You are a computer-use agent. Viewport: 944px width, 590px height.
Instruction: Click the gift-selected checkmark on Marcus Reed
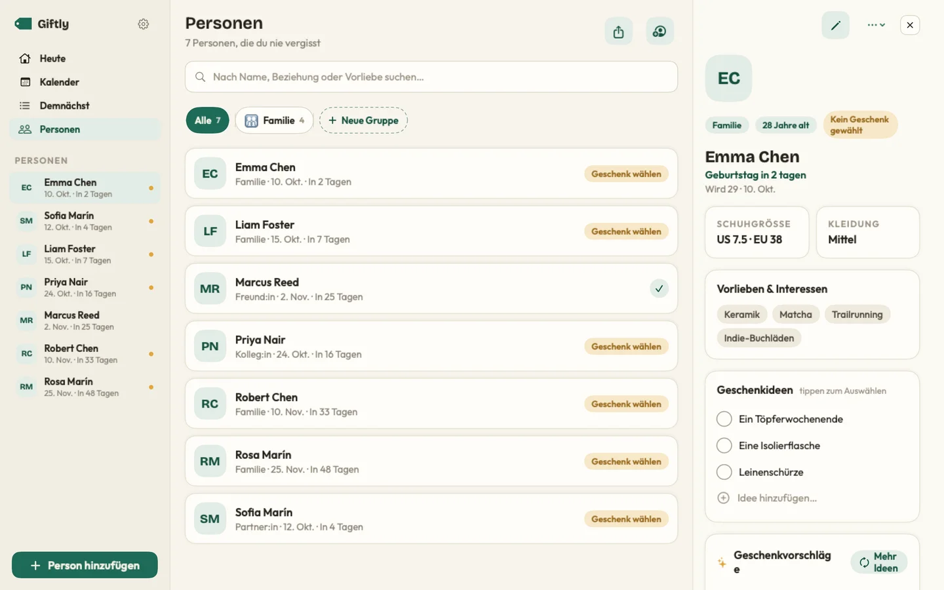(659, 288)
